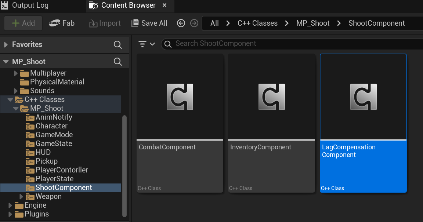The image size is (423, 222).
Task: Select the Weapon folder
Action: pyautogui.click(x=44, y=197)
